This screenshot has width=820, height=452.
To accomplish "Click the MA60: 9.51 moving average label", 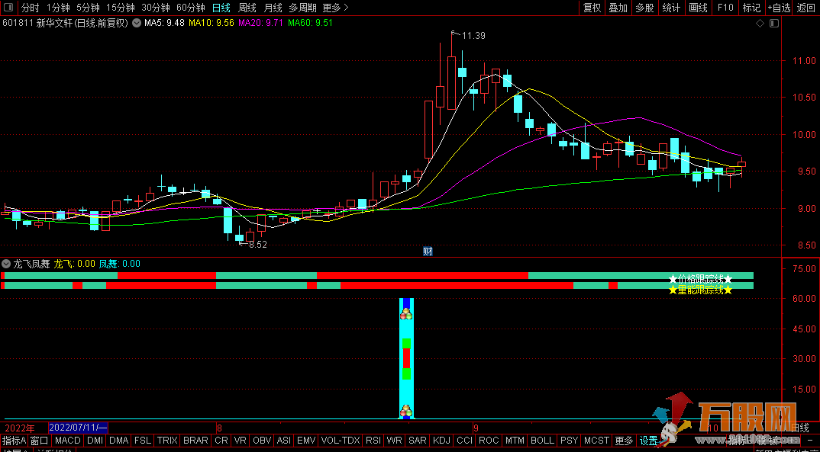I will click(310, 23).
